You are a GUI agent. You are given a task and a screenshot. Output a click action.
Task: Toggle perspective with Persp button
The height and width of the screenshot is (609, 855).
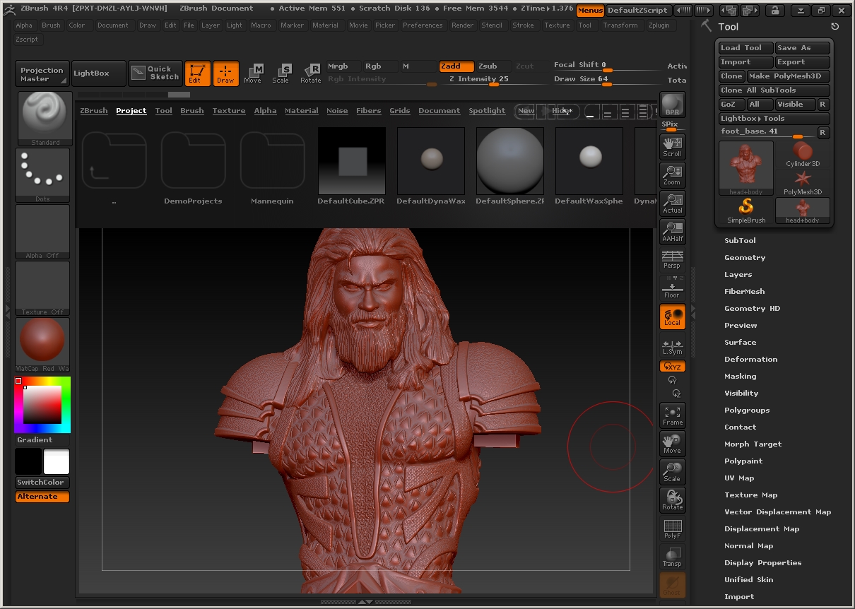click(672, 259)
